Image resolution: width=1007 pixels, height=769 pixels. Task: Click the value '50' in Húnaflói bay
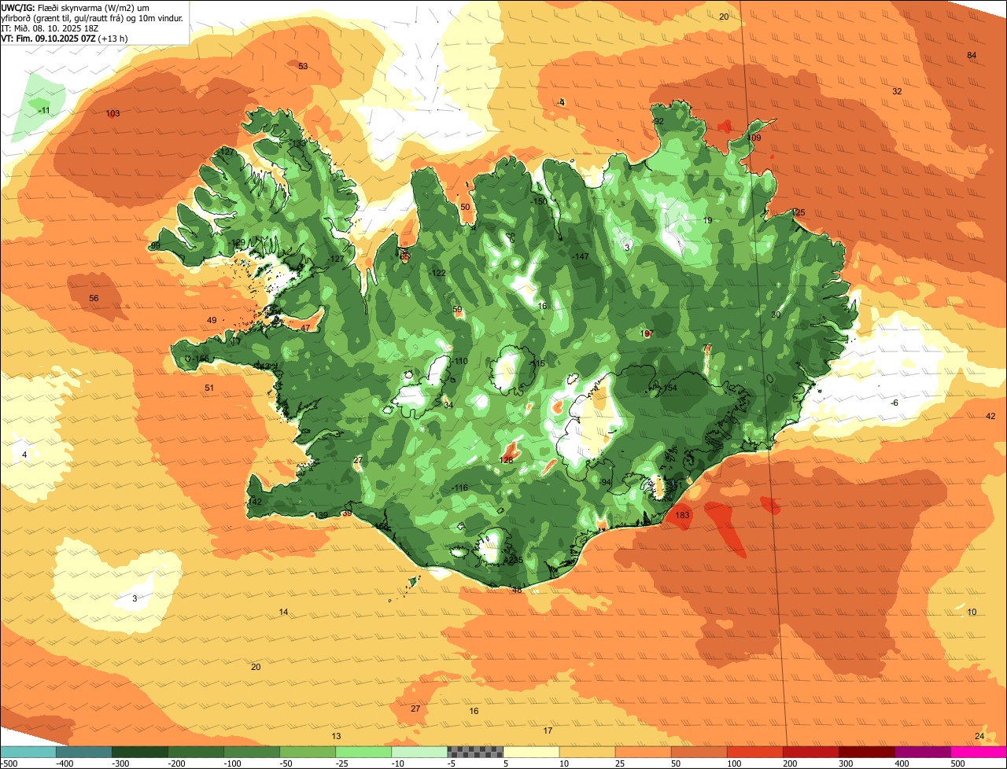coord(465,207)
